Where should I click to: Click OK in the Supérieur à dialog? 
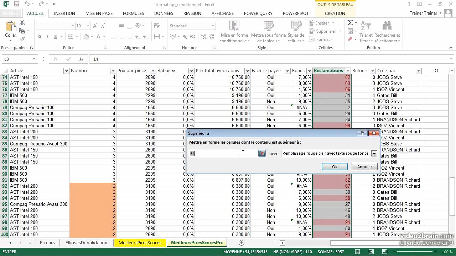335,167
